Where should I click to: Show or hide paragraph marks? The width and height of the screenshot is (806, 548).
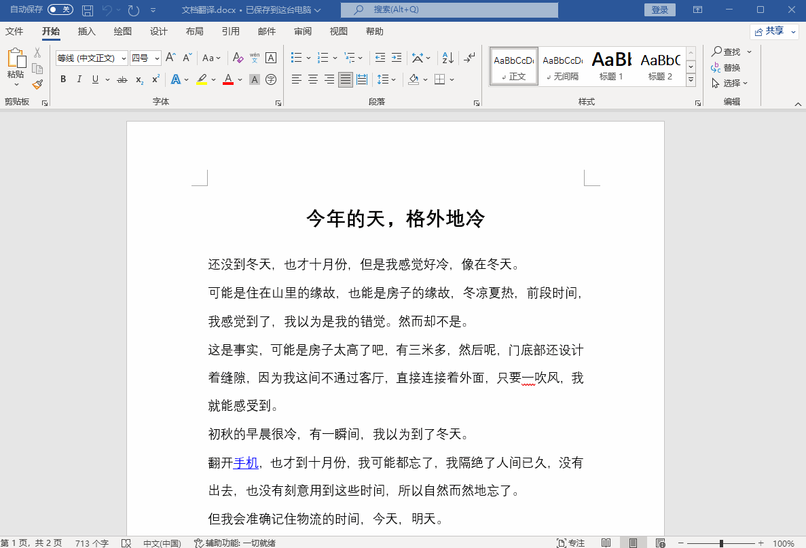[469, 58]
